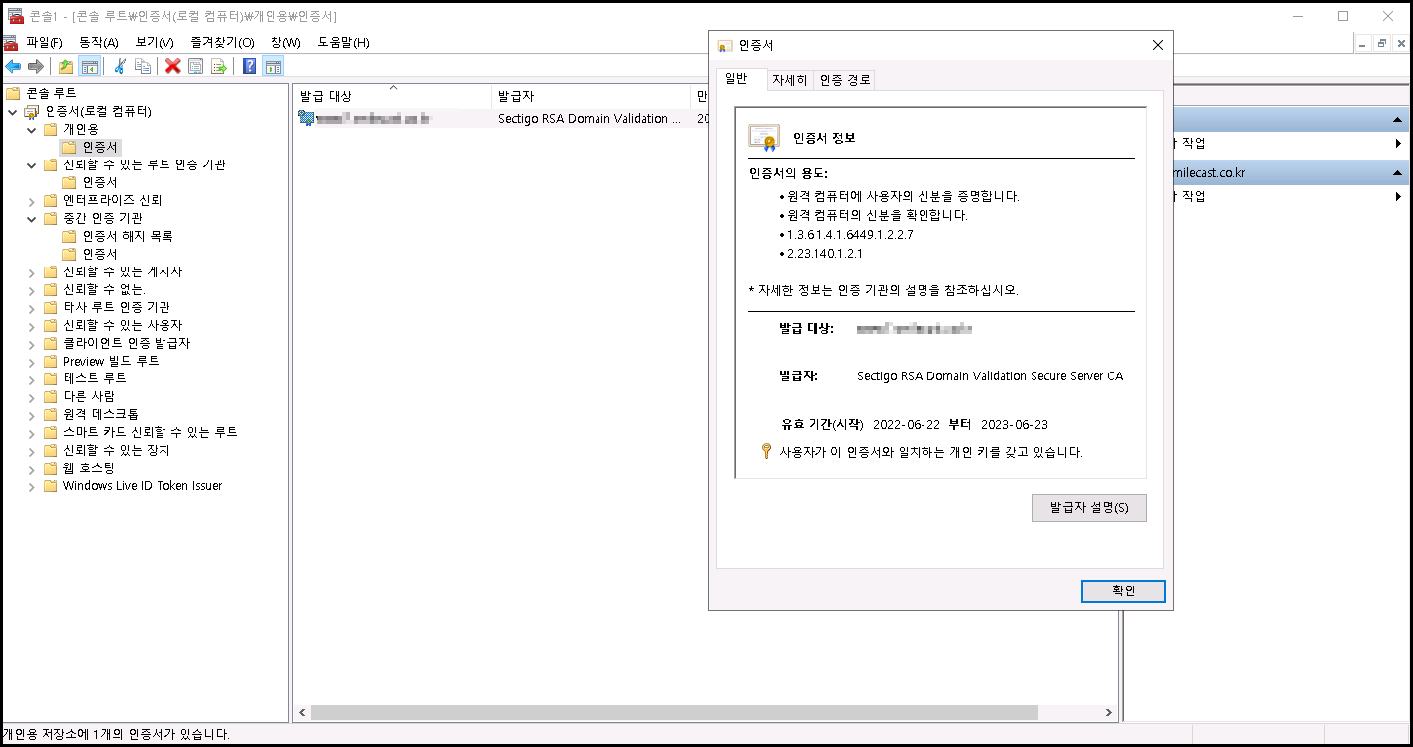Click the Export List toolbar icon

[x=219, y=66]
